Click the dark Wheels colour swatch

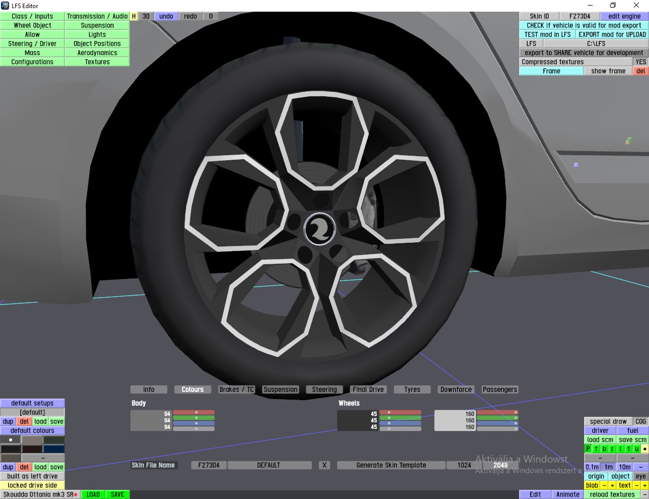point(357,420)
